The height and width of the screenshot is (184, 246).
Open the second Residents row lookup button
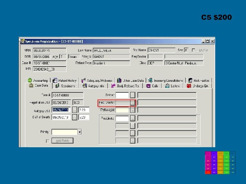pos(133,126)
